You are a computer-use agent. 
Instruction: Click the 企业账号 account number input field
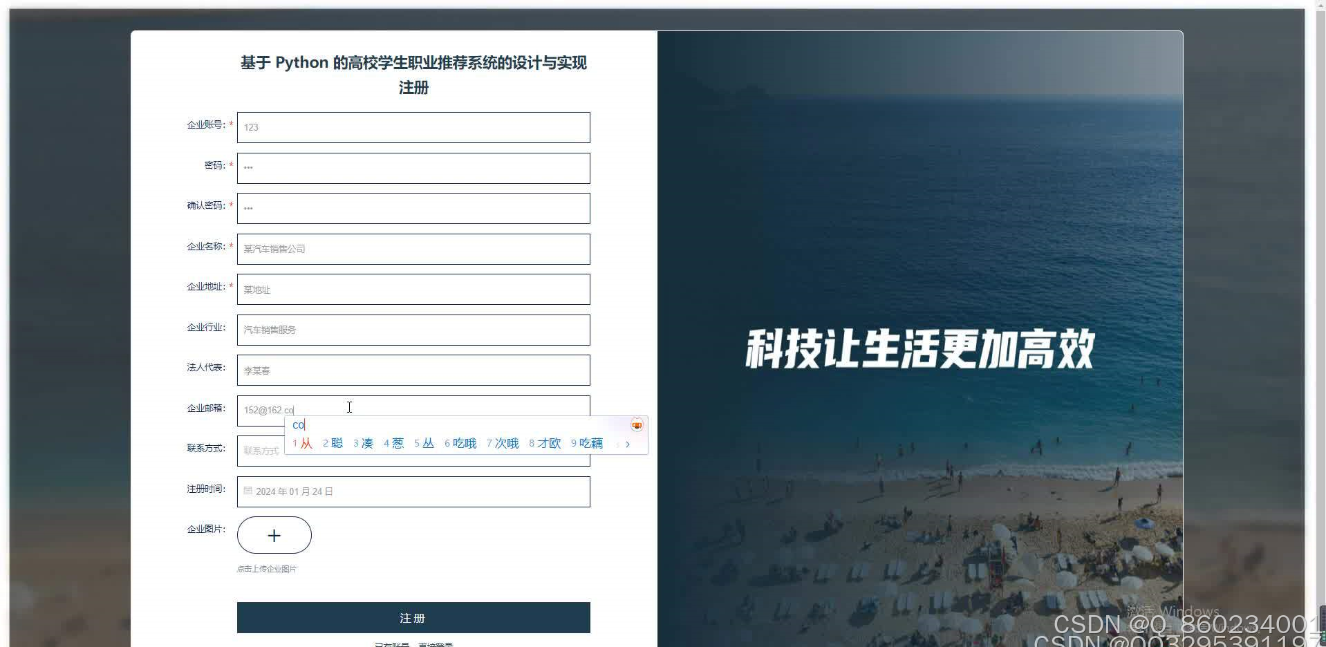(413, 127)
